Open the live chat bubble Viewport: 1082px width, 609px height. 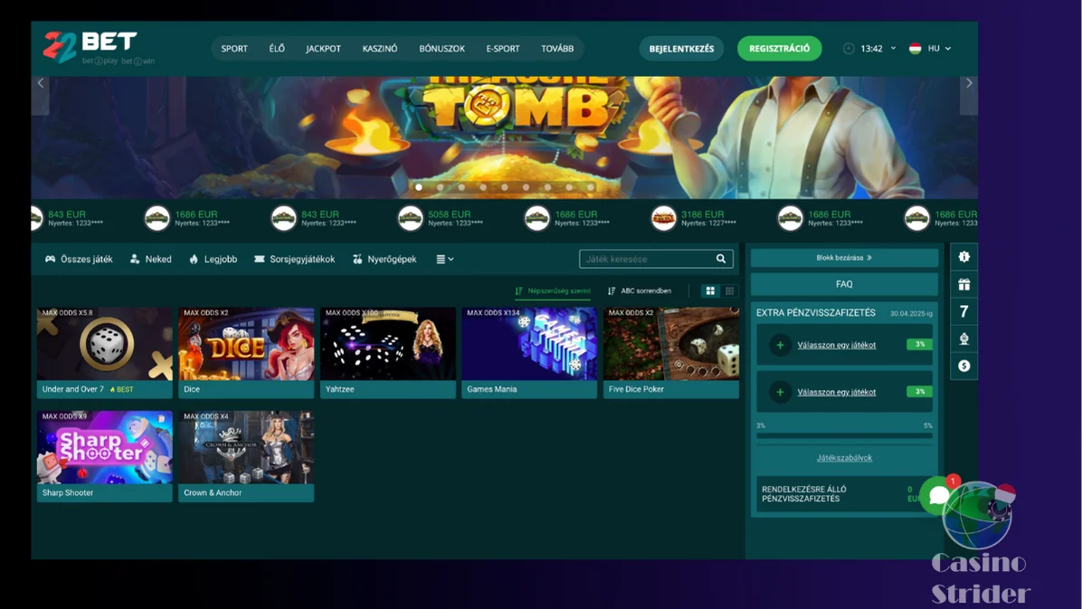tap(938, 494)
